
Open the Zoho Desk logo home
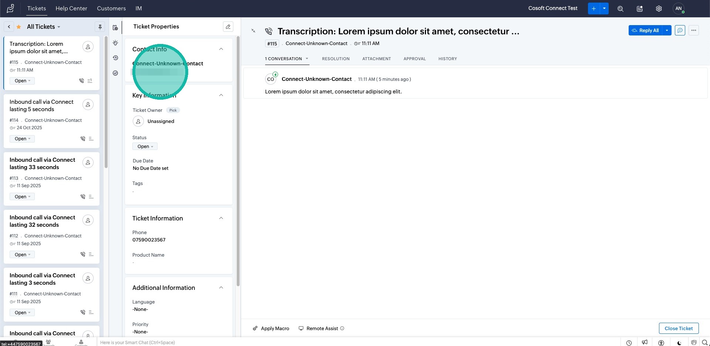tap(10, 8)
